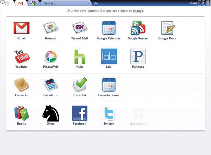This screenshot has width=211, height=155.
Task: Click the 'Google Docs' label text
Action: (167, 38)
